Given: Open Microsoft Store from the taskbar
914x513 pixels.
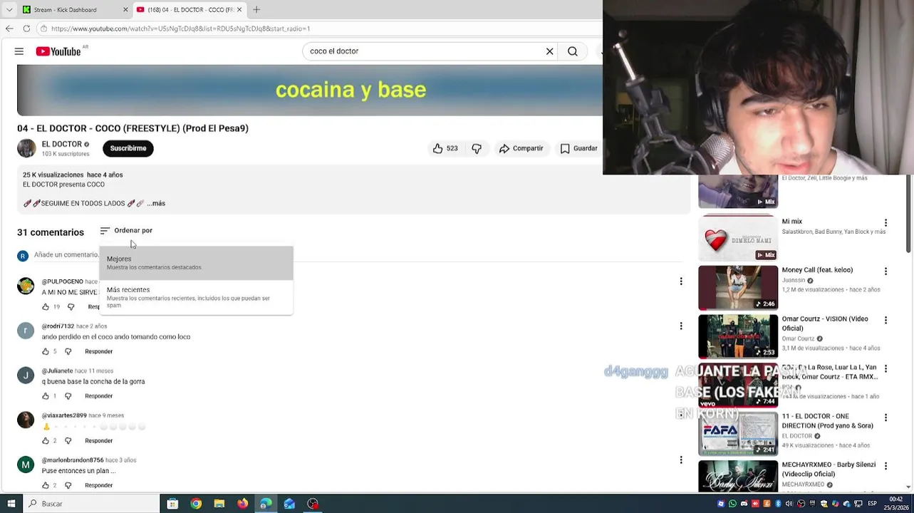Looking at the screenshot, I should (x=172, y=504).
